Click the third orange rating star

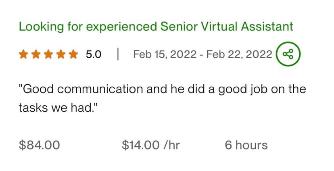[48, 54]
